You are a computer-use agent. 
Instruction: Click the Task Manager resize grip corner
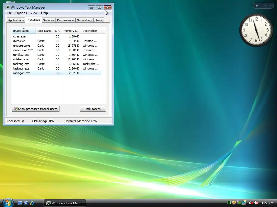111,122
